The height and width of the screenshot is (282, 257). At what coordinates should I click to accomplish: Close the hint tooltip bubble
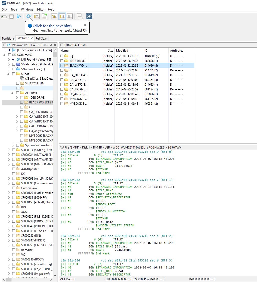85,25
